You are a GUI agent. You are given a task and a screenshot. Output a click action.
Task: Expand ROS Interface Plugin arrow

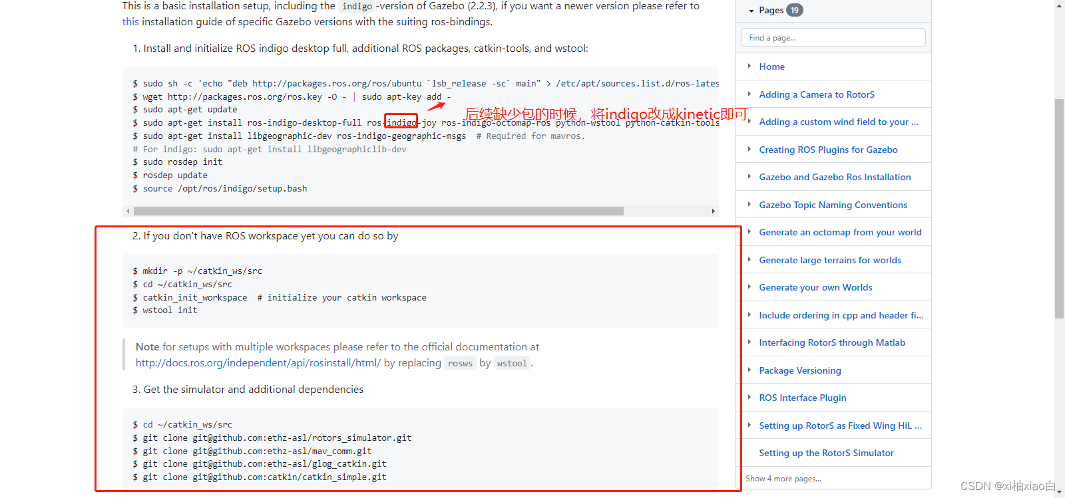pyautogui.click(x=749, y=397)
